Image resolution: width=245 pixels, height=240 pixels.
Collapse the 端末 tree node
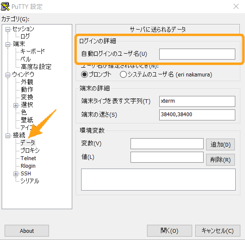click(8, 44)
